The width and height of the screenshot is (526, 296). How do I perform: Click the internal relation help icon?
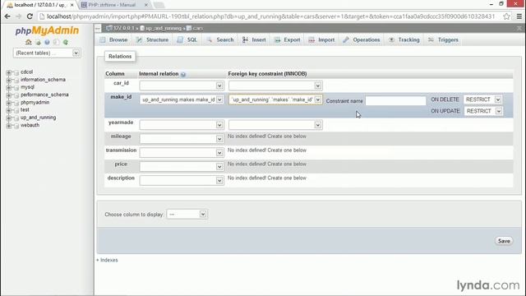pos(183,74)
